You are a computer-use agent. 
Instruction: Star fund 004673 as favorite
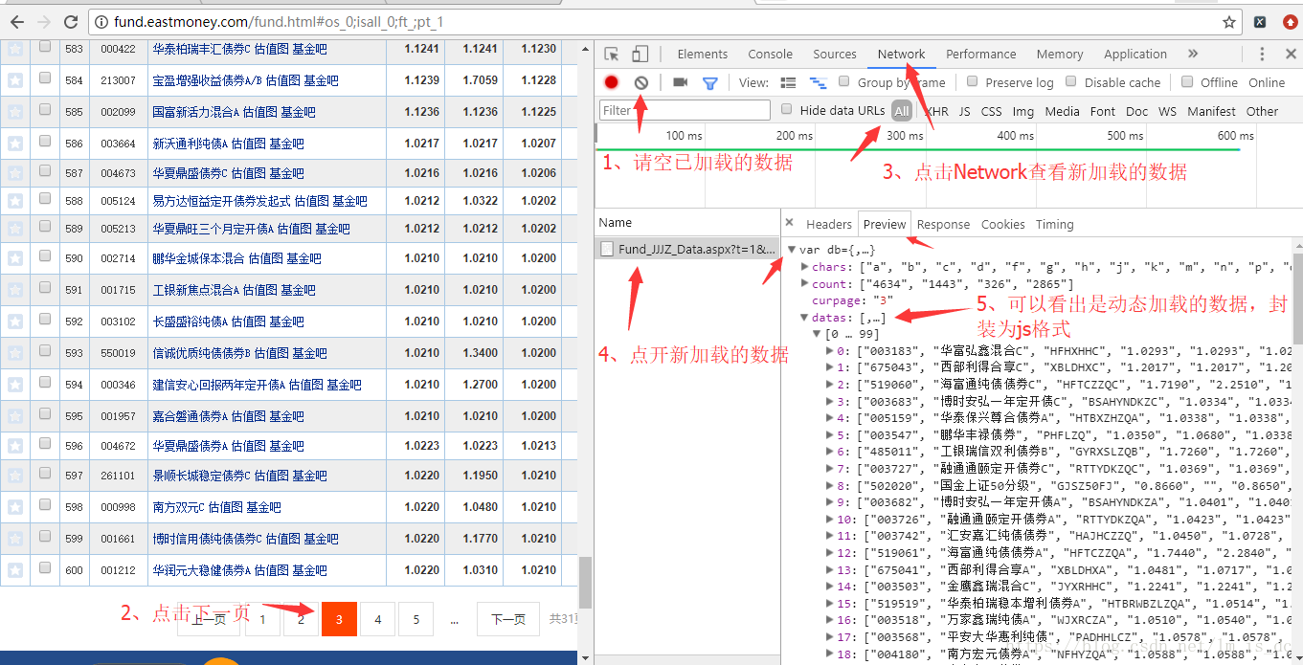14,173
